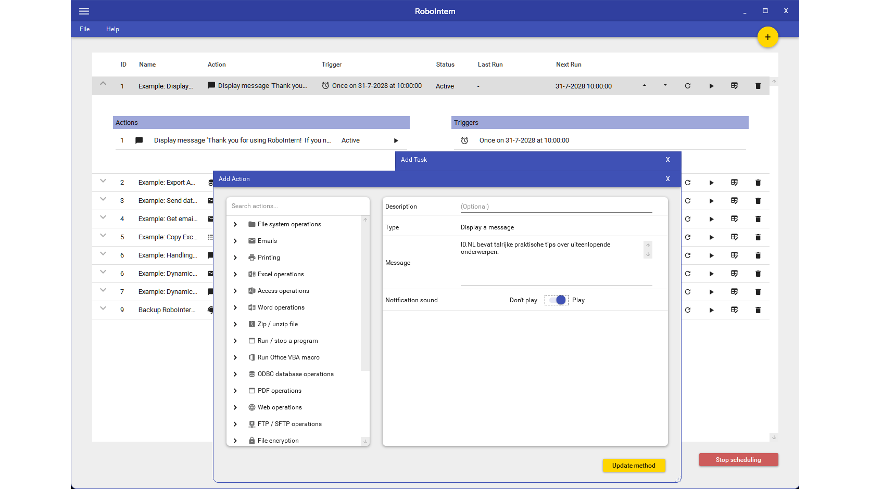Delete task 1 using the trash icon

point(758,86)
